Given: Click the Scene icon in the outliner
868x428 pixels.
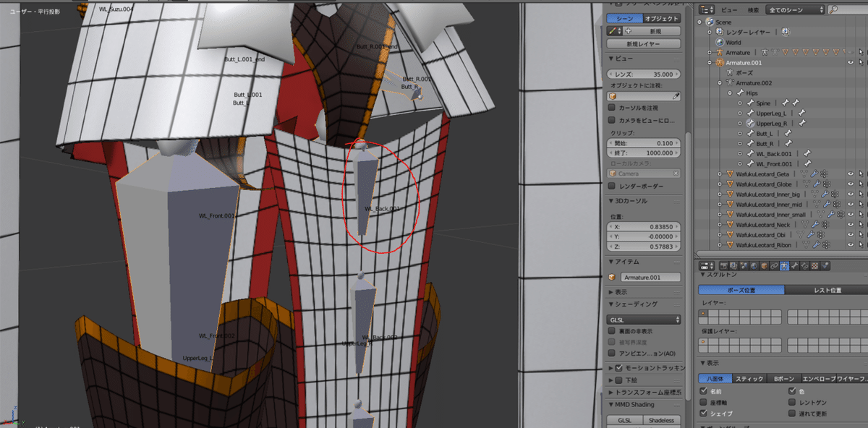Looking at the screenshot, I should point(710,22).
